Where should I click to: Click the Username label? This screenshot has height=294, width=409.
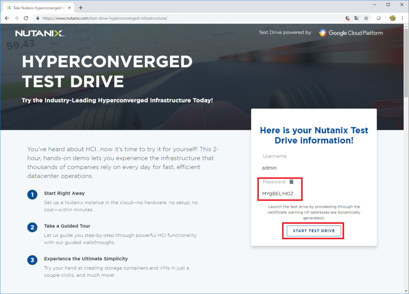pos(274,156)
